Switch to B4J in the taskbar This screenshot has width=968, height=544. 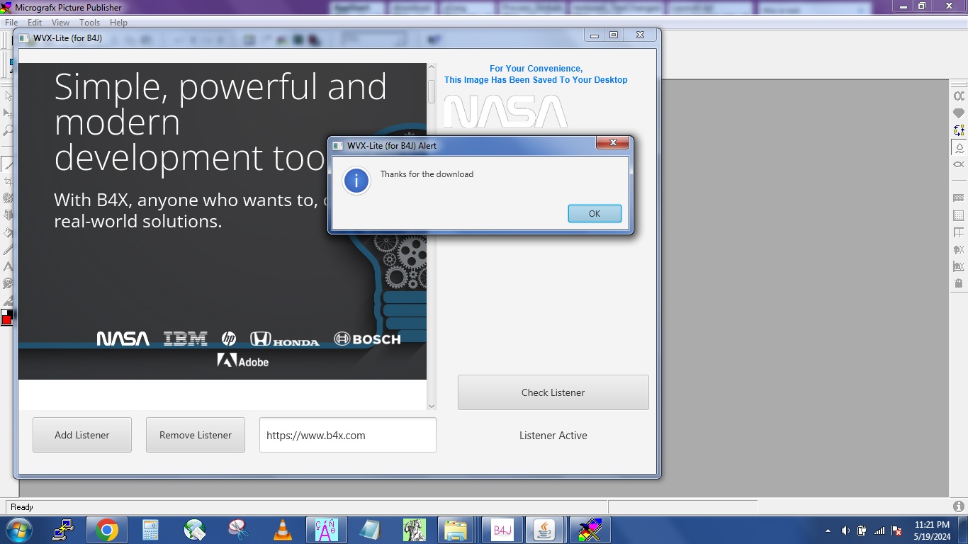(502, 530)
